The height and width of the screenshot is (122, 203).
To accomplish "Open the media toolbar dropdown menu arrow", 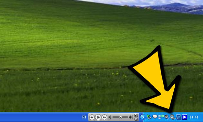I will tap(136, 119).
